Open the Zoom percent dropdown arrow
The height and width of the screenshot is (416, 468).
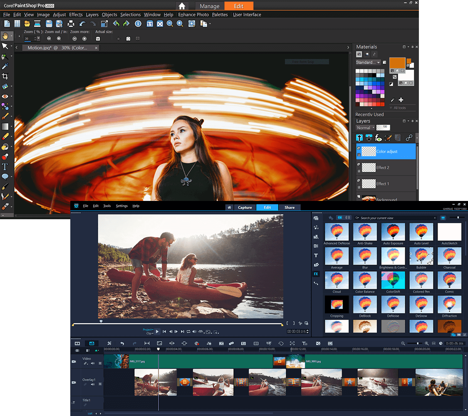click(x=38, y=39)
